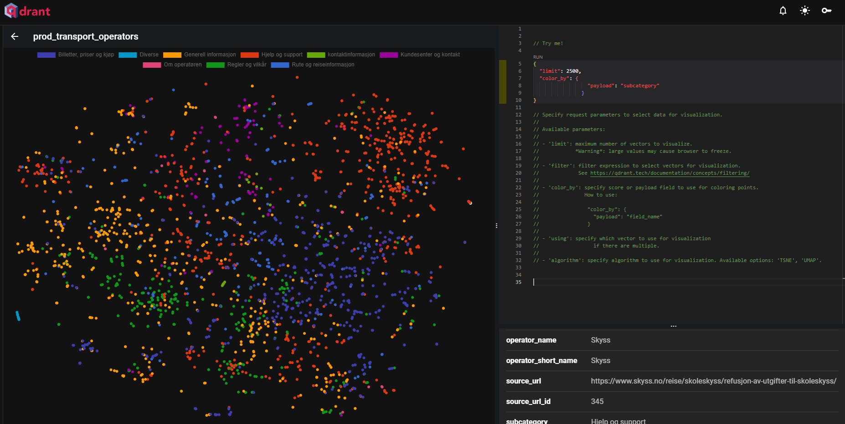Image resolution: width=845 pixels, height=424 pixels.
Task: Click the Available parameters comment line
Action: (x=569, y=129)
